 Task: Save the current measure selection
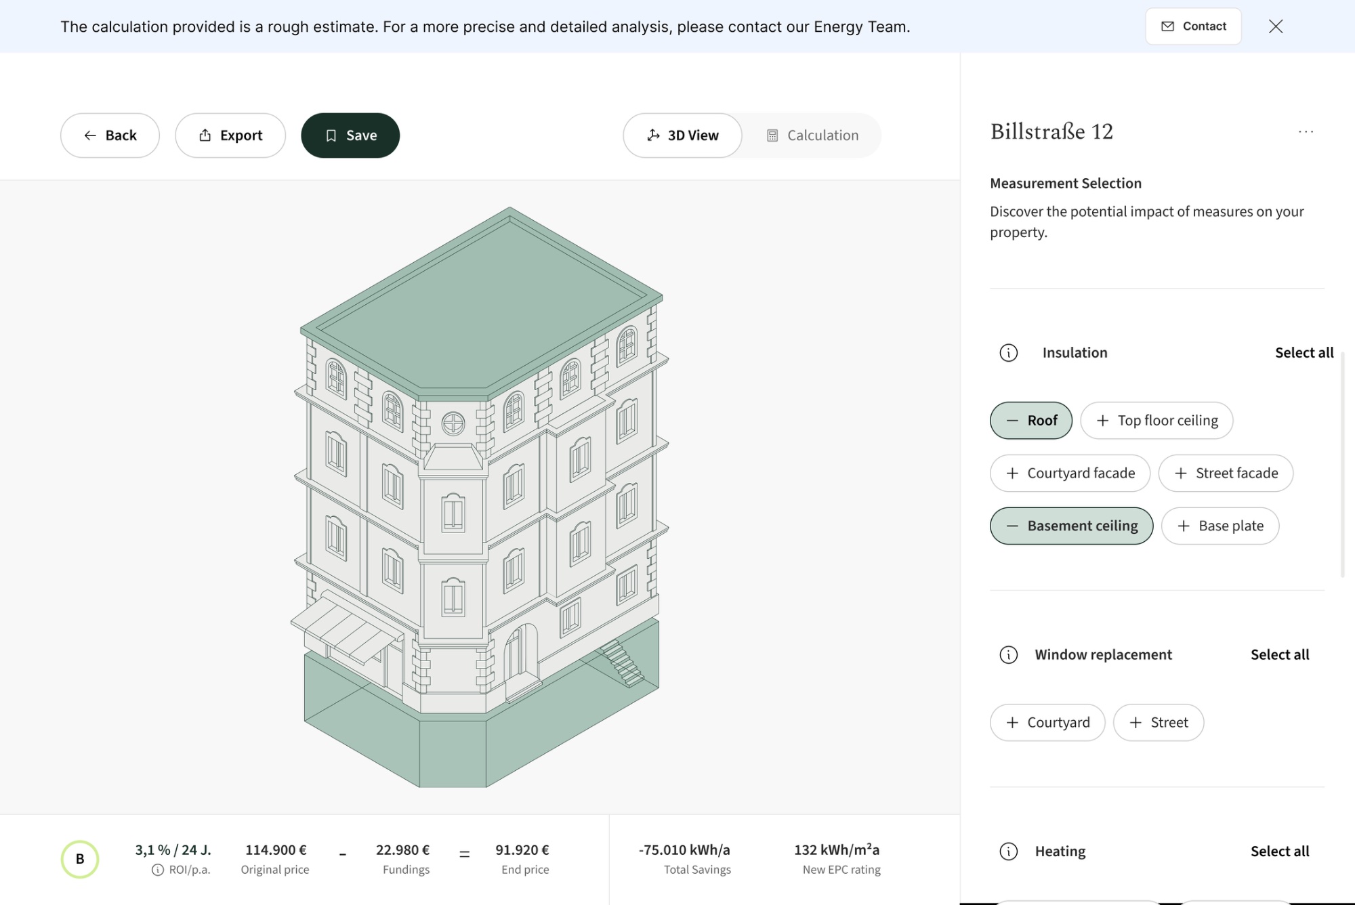350,135
